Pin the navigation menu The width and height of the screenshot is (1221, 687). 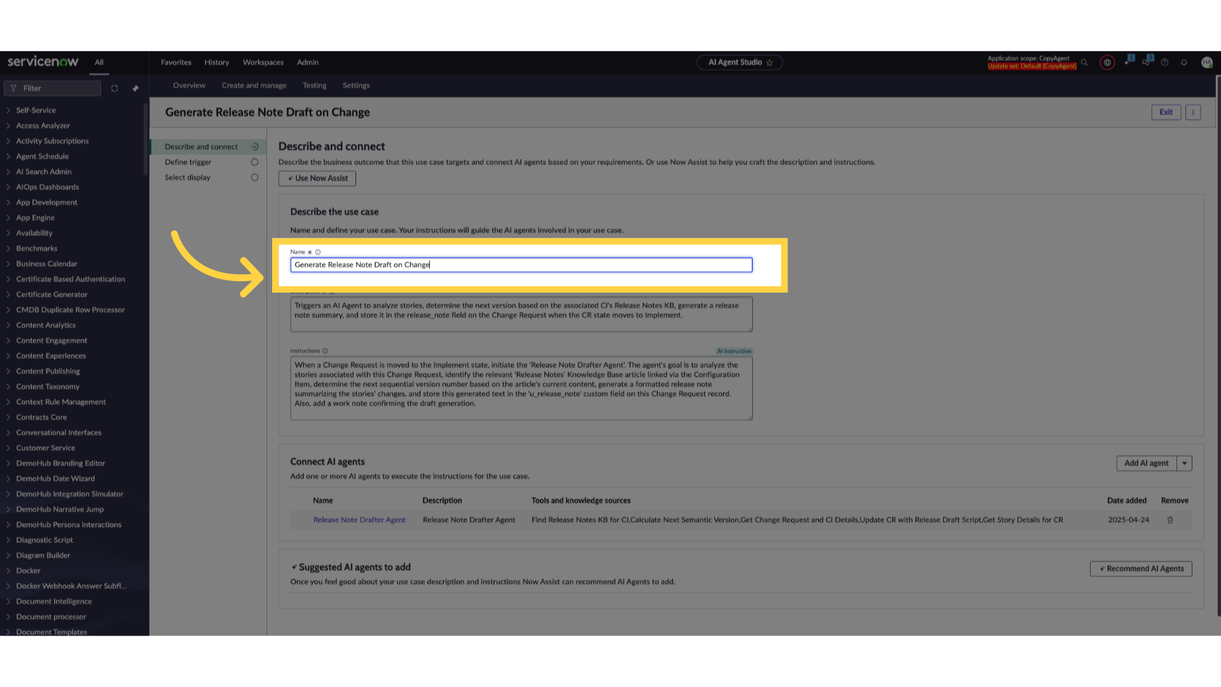tap(135, 88)
